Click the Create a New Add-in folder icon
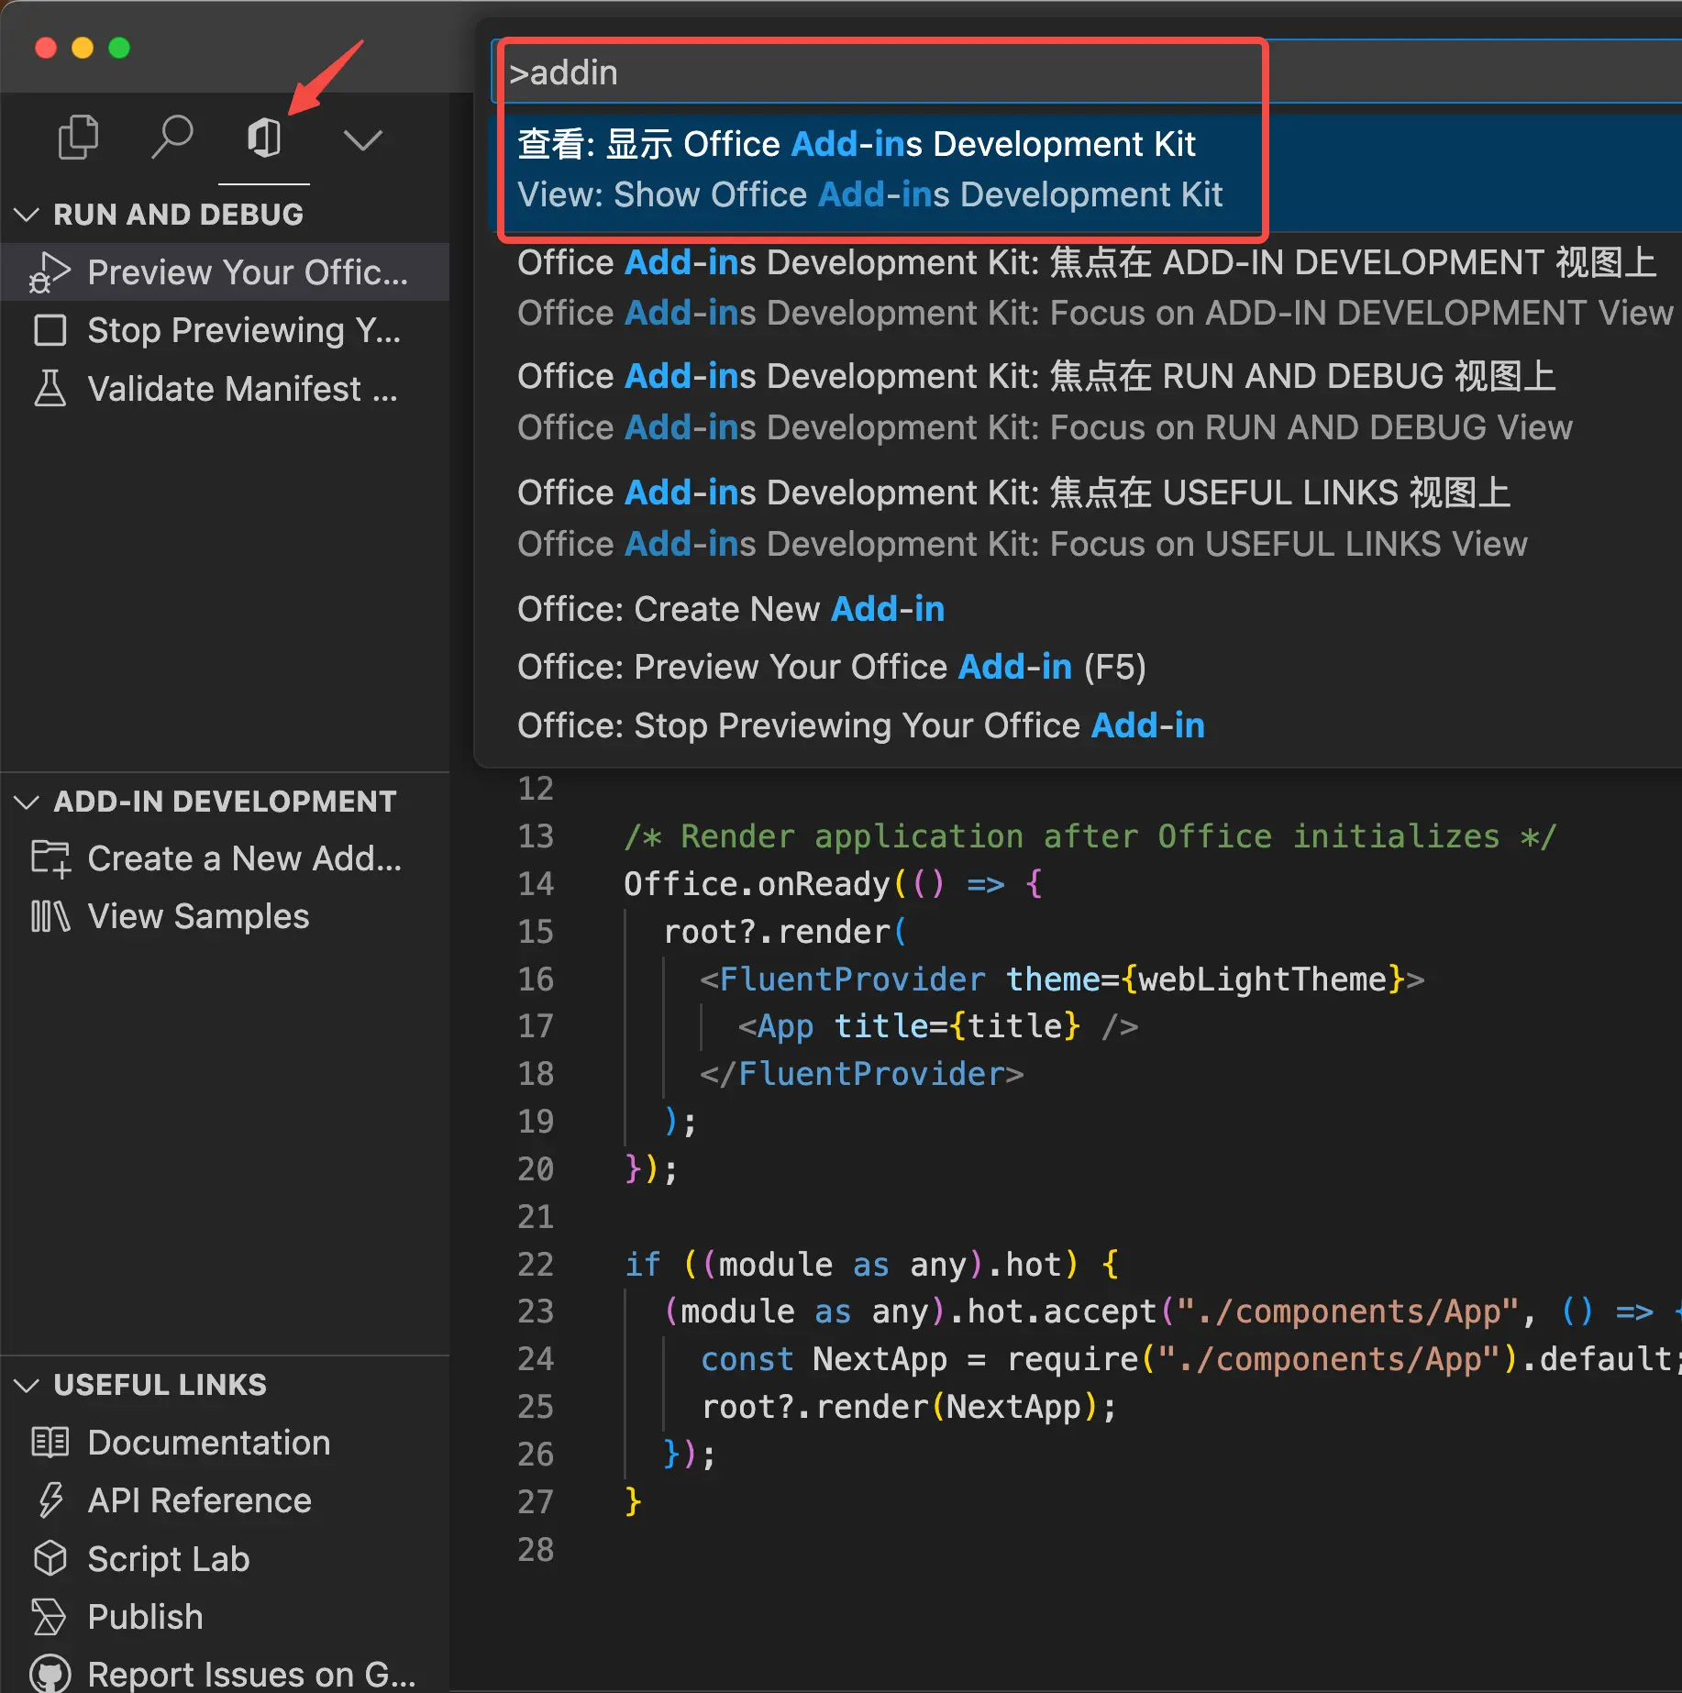The image size is (1682, 1693). coord(50,858)
